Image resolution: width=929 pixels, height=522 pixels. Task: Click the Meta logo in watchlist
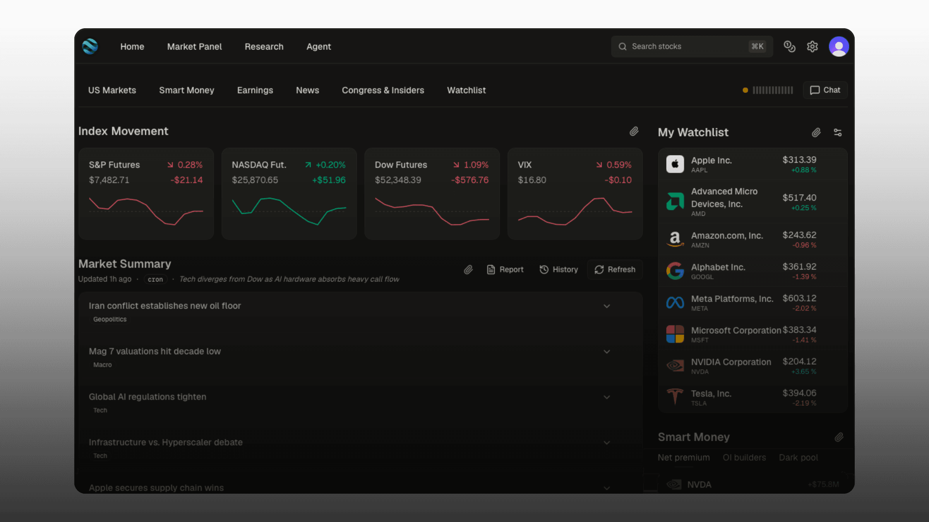tap(675, 302)
